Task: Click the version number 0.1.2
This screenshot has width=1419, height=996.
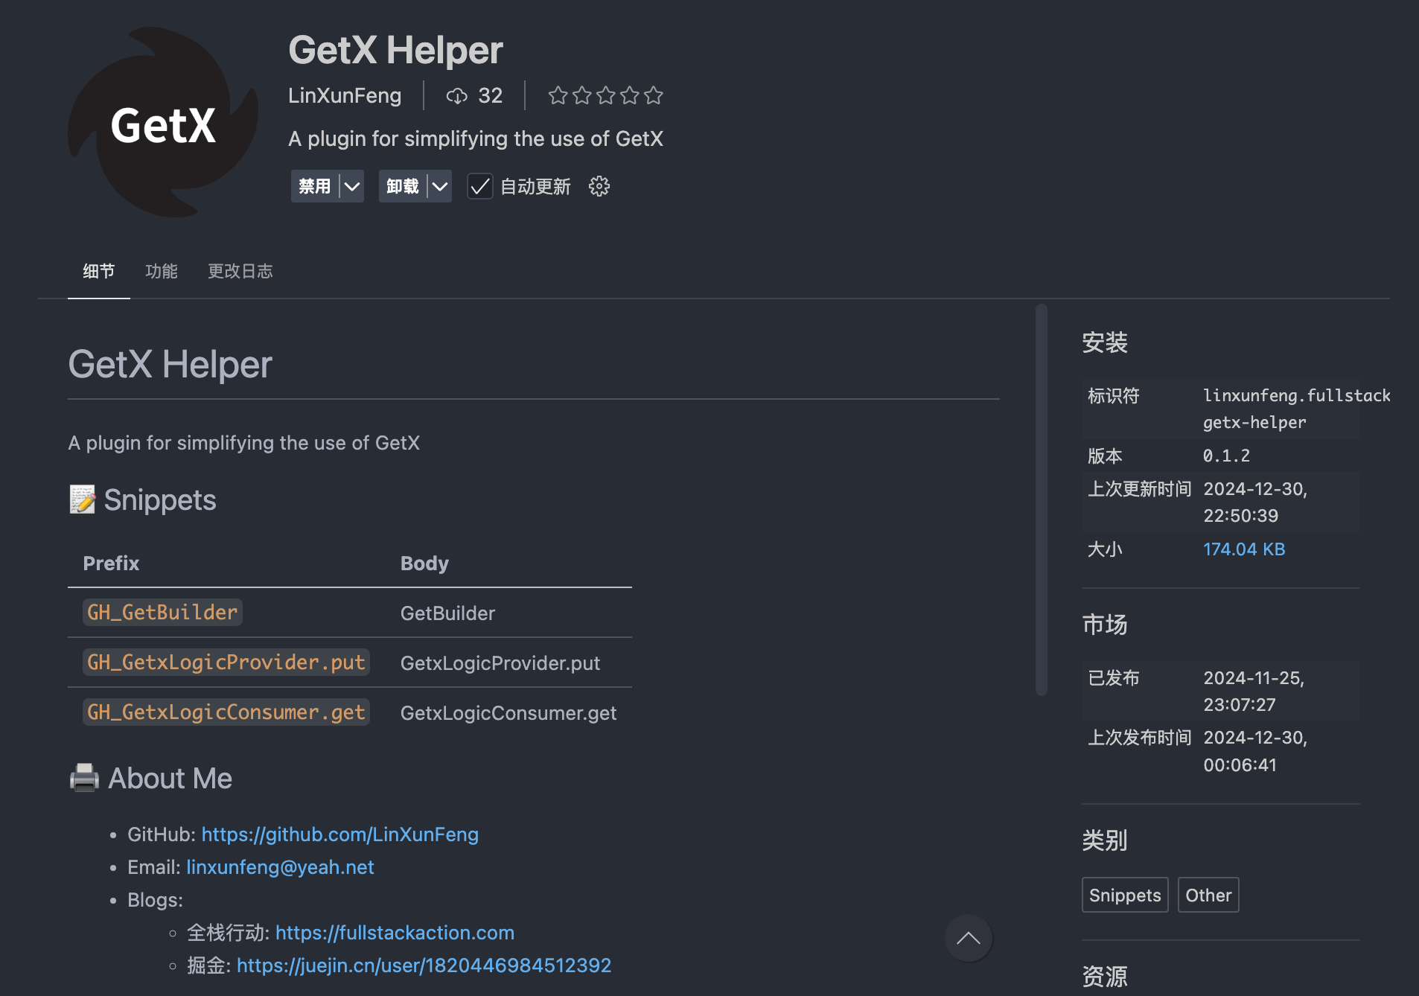Action: (x=1227, y=456)
